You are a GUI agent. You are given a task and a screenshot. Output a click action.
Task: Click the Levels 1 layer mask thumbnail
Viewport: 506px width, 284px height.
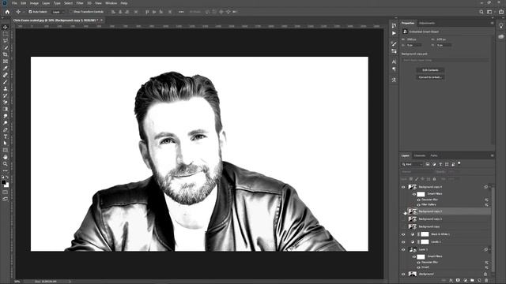pos(425,242)
